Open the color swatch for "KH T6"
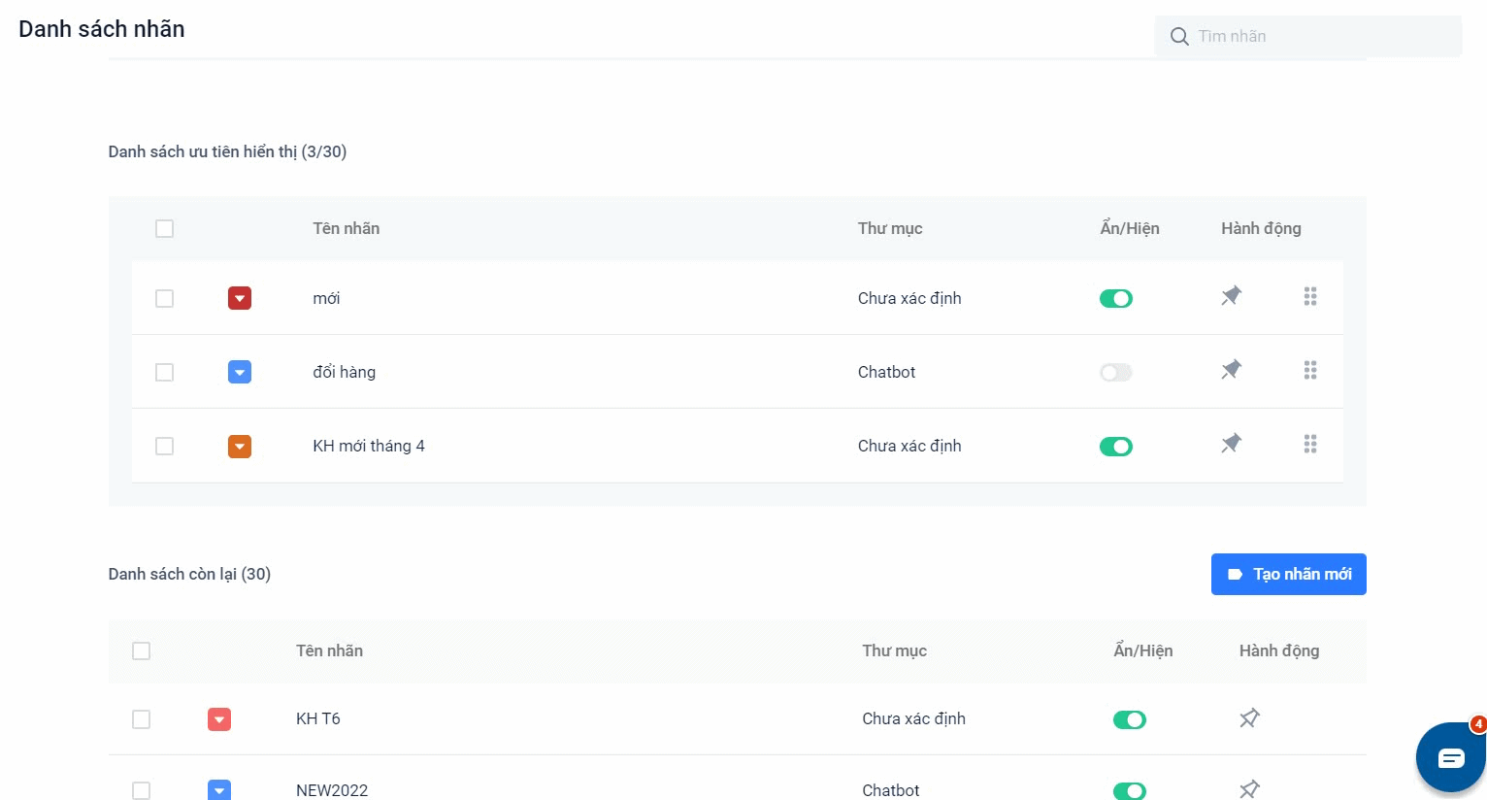 219,719
